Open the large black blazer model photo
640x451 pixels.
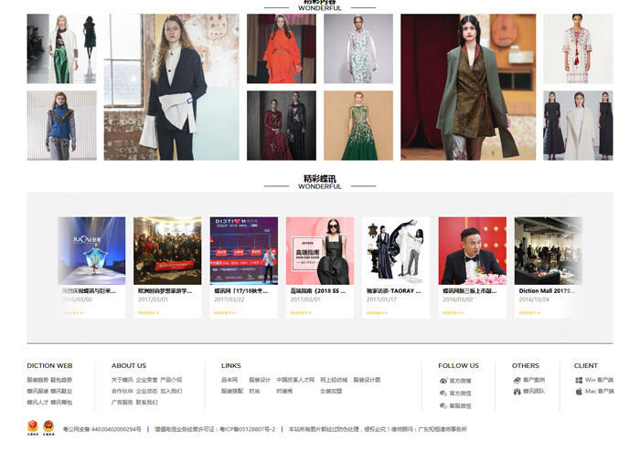[x=172, y=88]
